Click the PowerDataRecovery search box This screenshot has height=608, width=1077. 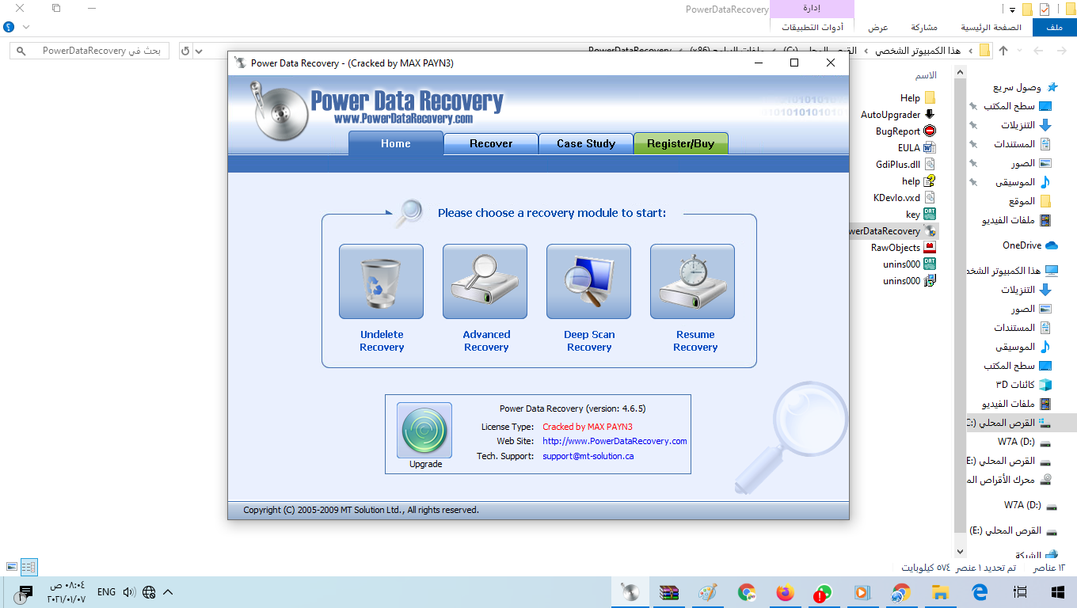[x=90, y=51]
